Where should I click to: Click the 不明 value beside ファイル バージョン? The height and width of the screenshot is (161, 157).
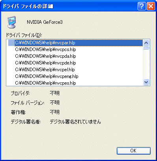(55, 103)
